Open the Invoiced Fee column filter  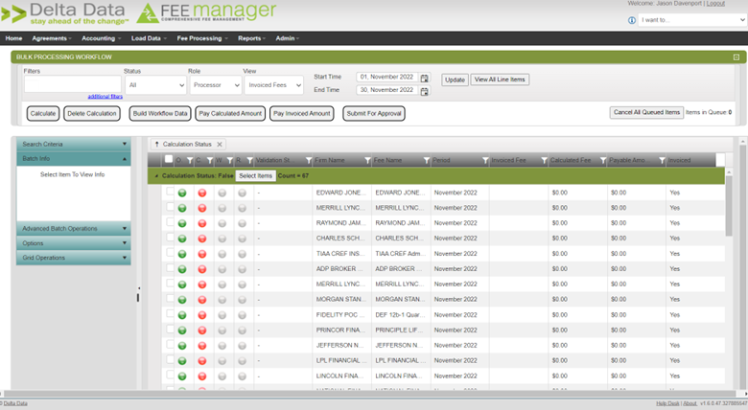pyautogui.click(x=544, y=161)
